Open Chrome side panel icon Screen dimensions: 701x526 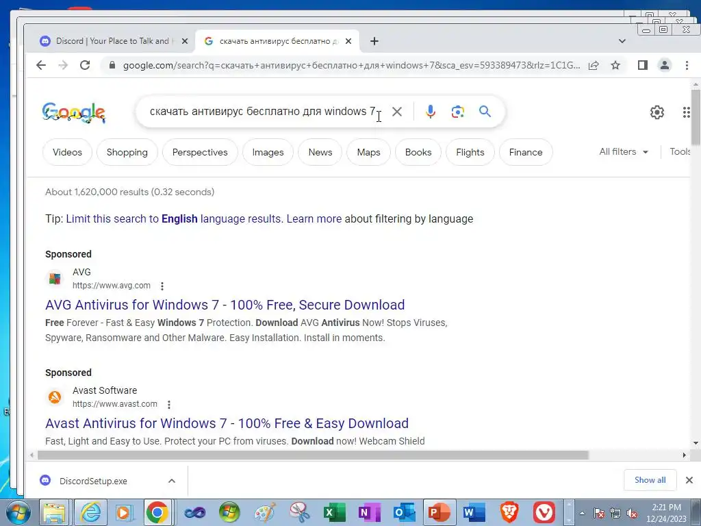tap(642, 65)
